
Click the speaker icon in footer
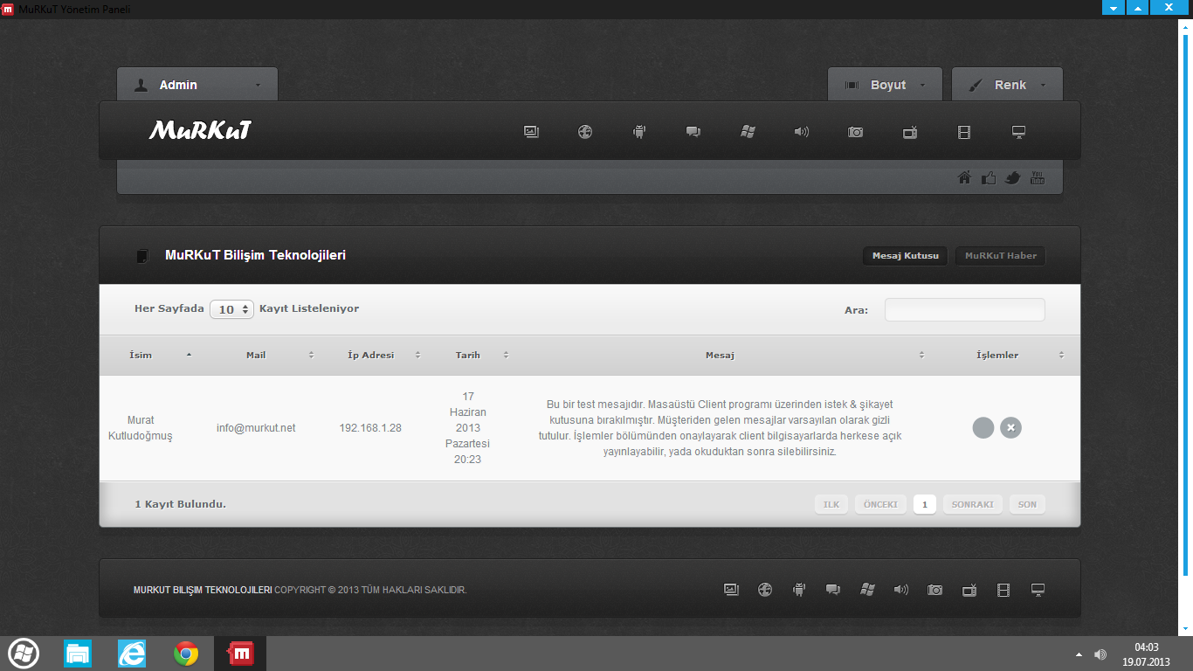(901, 590)
